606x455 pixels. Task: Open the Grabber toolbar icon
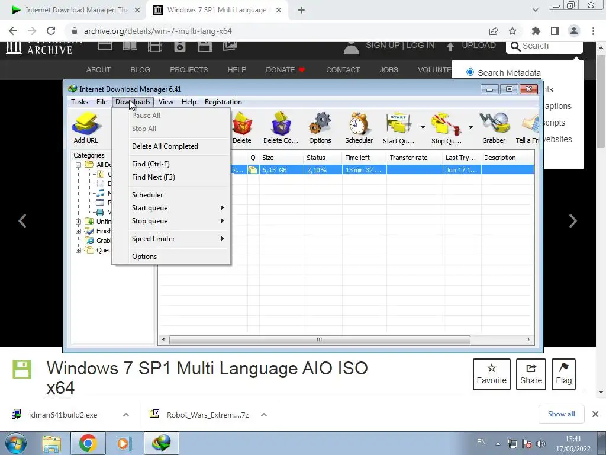pyautogui.click(x=494, y=128)
